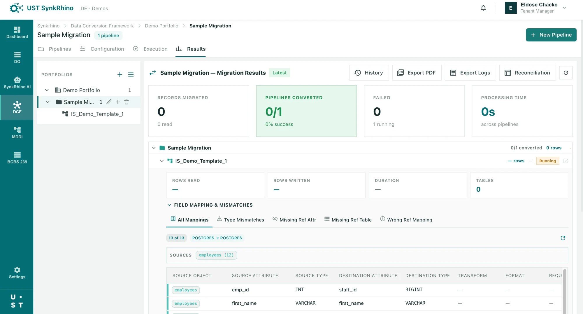Refresh the field mappings list
This screenshot has width=583, height=314.
(x=563, y=238)
